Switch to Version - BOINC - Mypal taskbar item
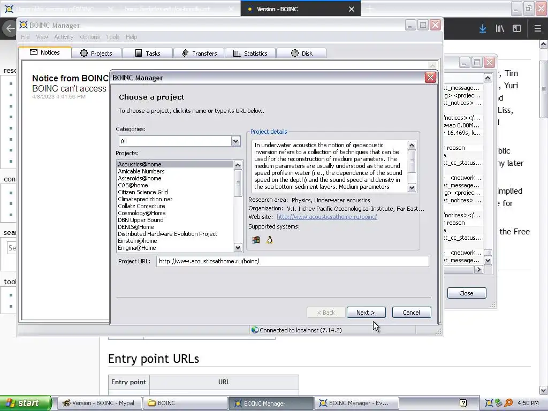Viewport: 548px width, 411px height. 100,403
